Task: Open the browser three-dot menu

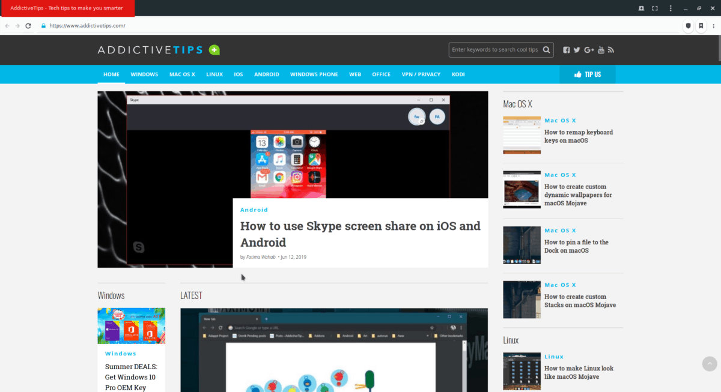Action: 713,26
